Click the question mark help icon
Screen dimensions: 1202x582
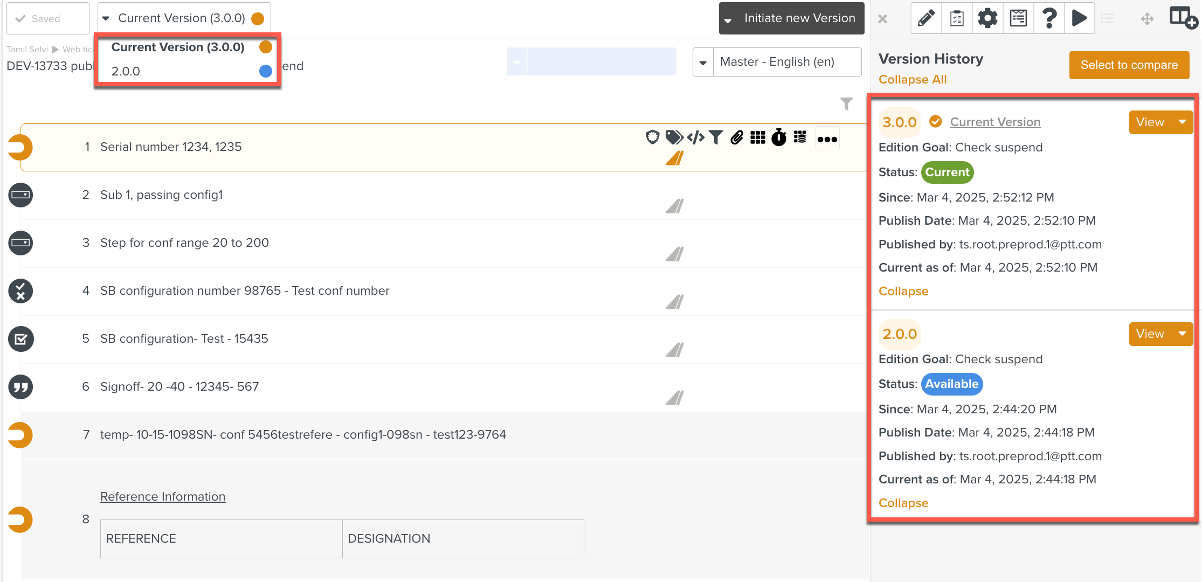tap(1049, 18)
